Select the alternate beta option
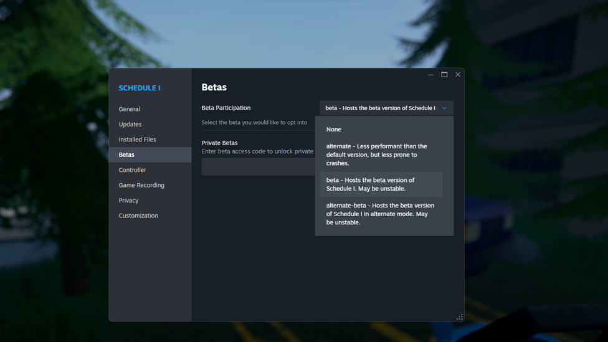 point(381,154)
